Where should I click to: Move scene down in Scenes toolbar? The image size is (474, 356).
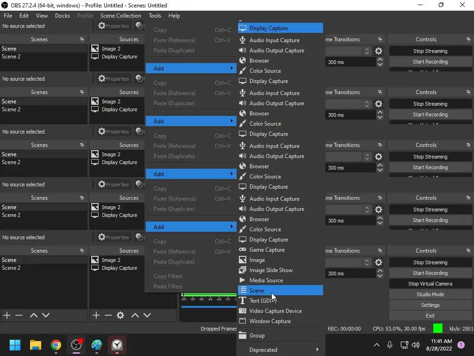click(x=46, y=315)
